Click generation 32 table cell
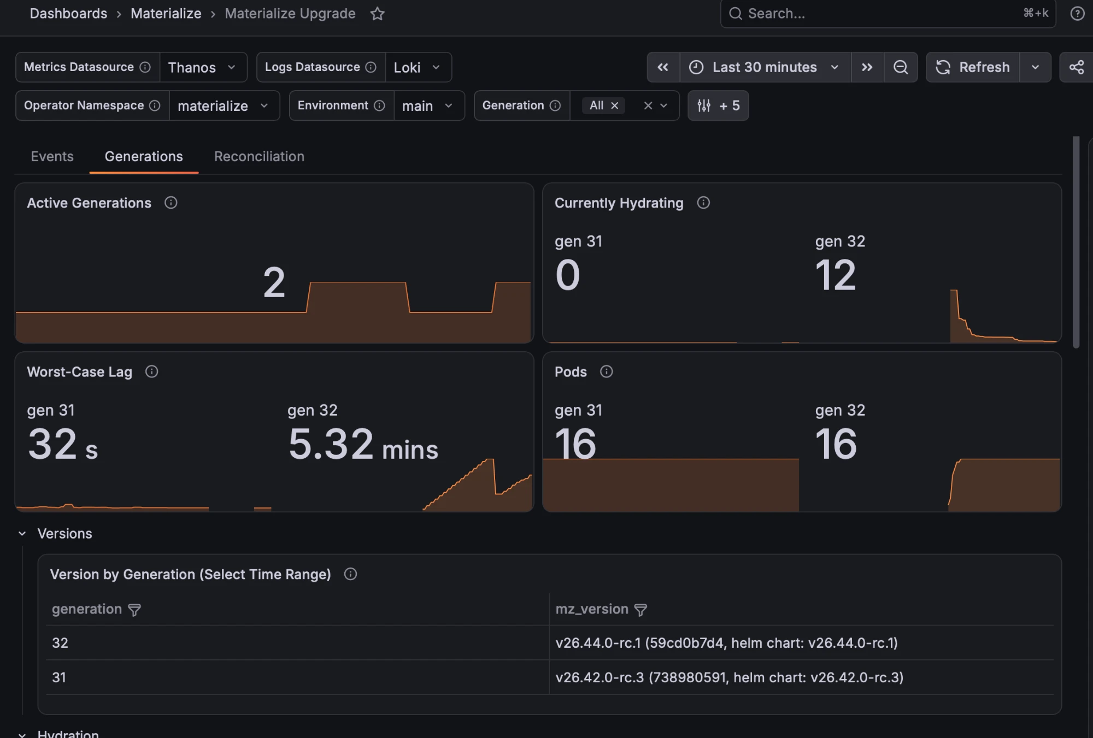The width and height of the screenshot is (1093, 738). coord(297,643)
